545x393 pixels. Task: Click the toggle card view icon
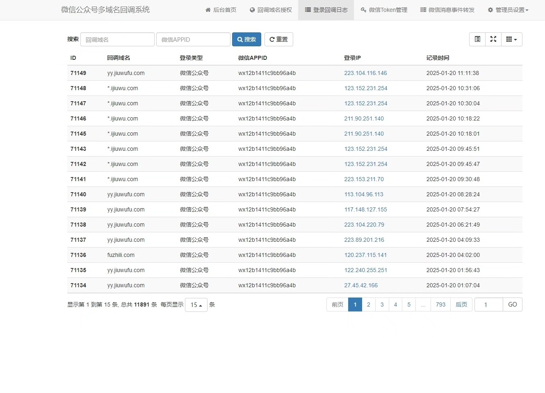pyautogui.click(x=477, y=39)
